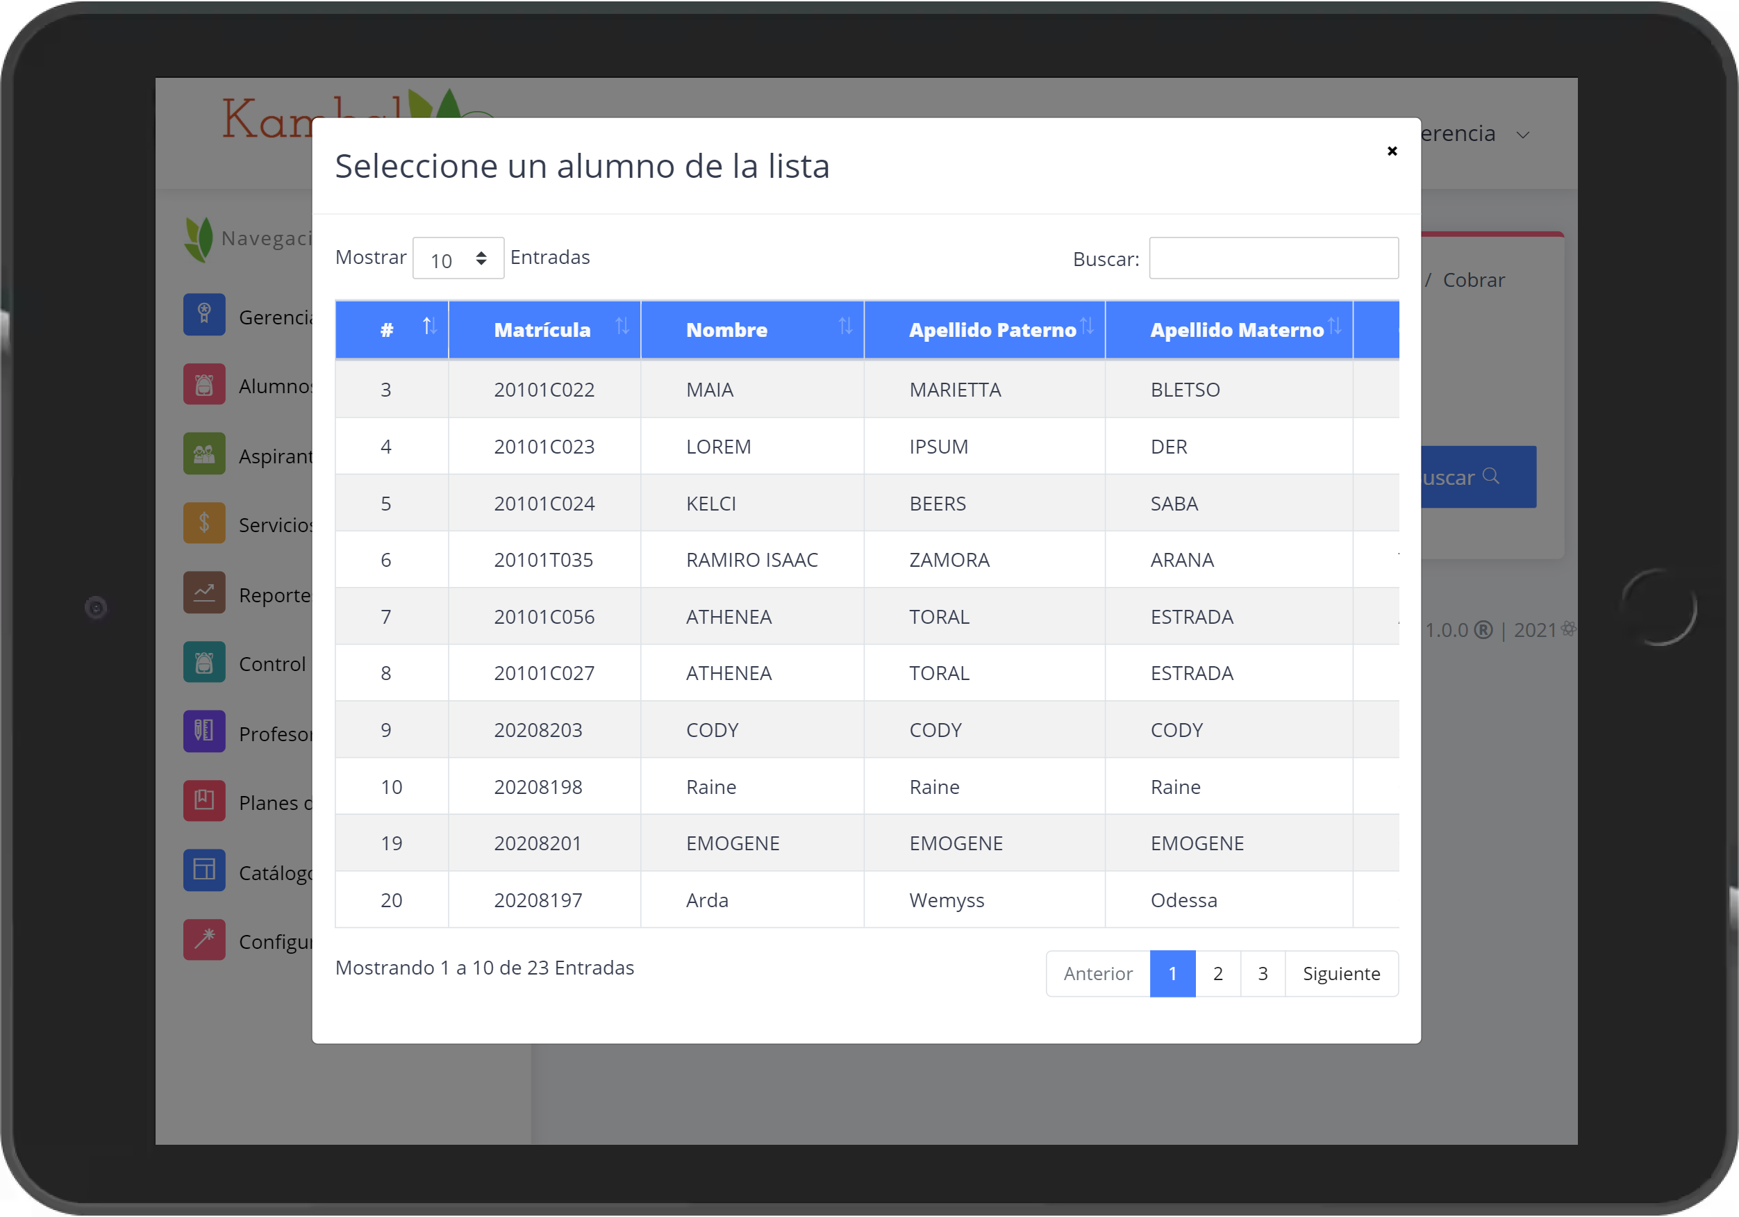Screen dimensions: 1739x1217
Task: Click matrícula 20101C027 cell
Action: click(x=544, y=673)
